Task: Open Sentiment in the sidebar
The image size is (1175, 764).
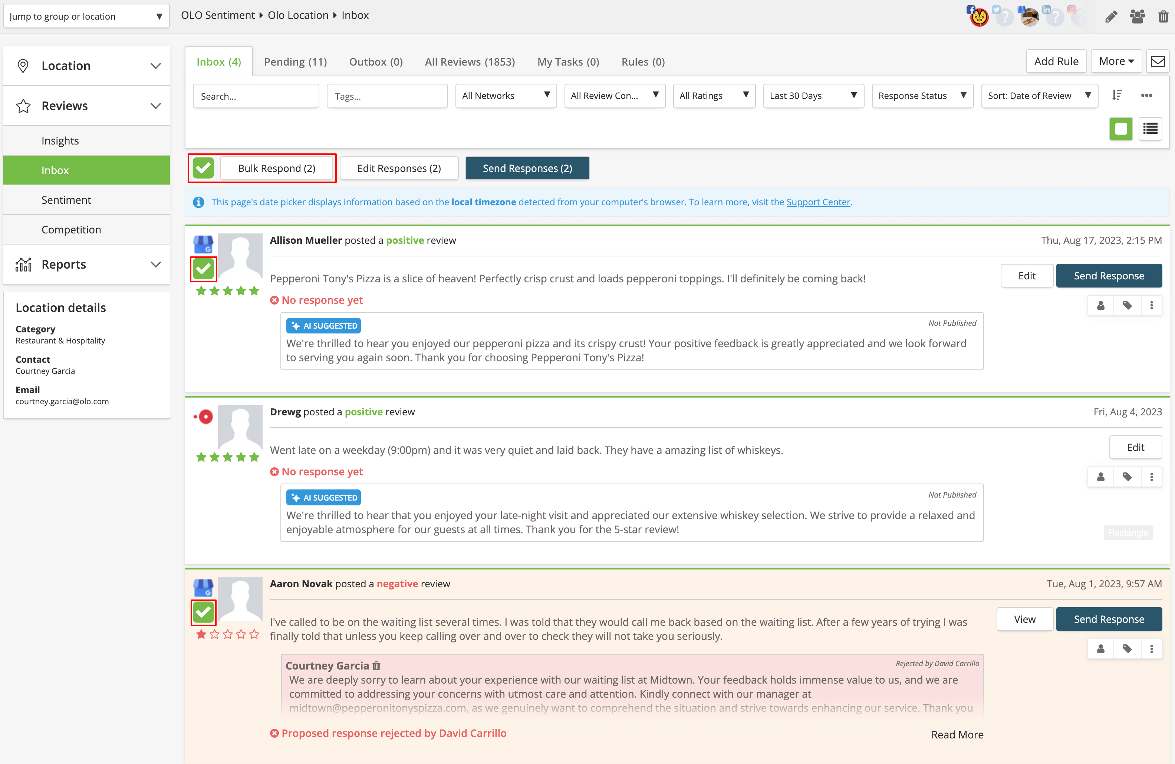Action: coord(86,200)
